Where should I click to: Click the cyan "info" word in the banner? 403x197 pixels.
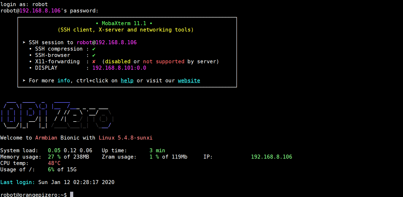tap(63, 80)
